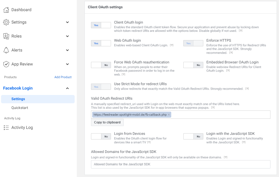Screen dimensions: 279x177
Task: Click the Add Product link
Action: click(x=63, y=77)
